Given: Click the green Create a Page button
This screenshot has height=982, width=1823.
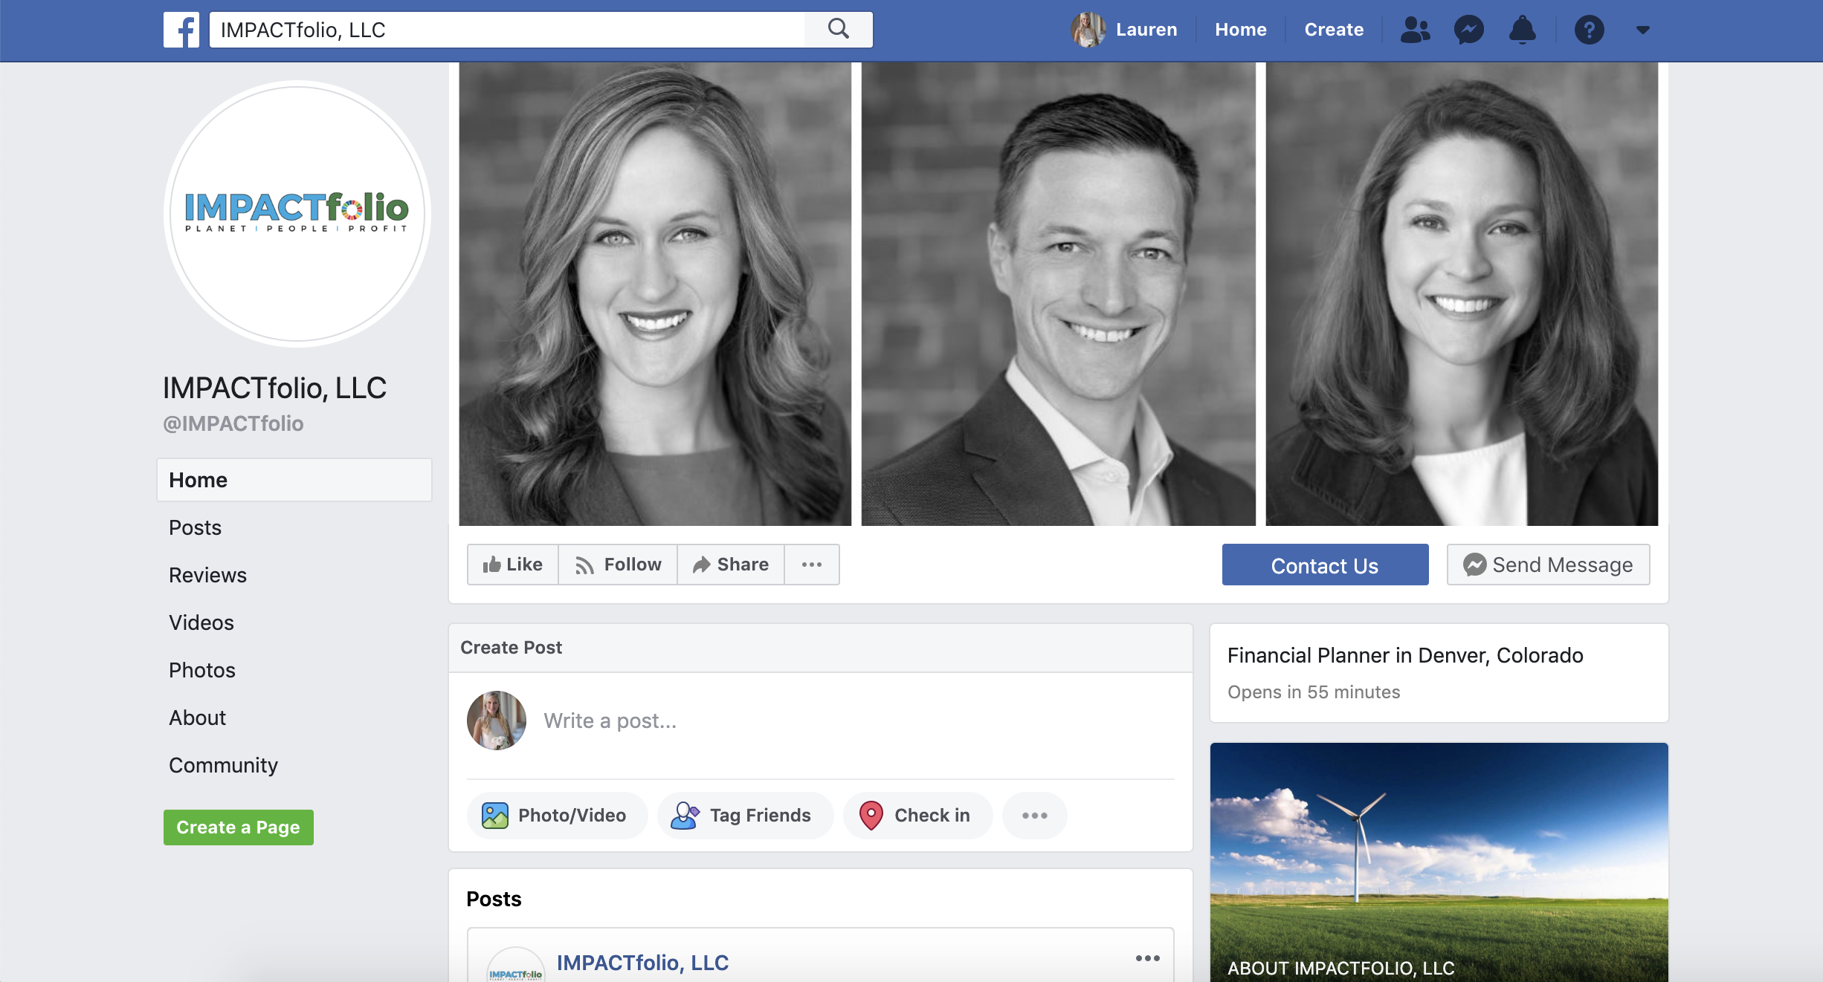Looking at the screenshot, I should click(x=238, y=827).
